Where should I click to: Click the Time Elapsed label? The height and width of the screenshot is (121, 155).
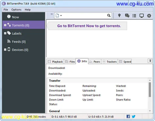tap(57, 86)
